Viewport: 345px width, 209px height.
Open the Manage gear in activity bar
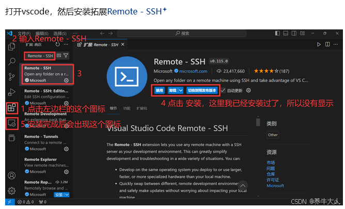pos(12,190)
